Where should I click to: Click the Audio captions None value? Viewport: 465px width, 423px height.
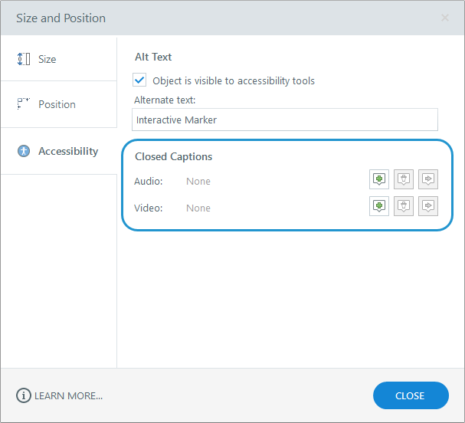coord(198,182)
